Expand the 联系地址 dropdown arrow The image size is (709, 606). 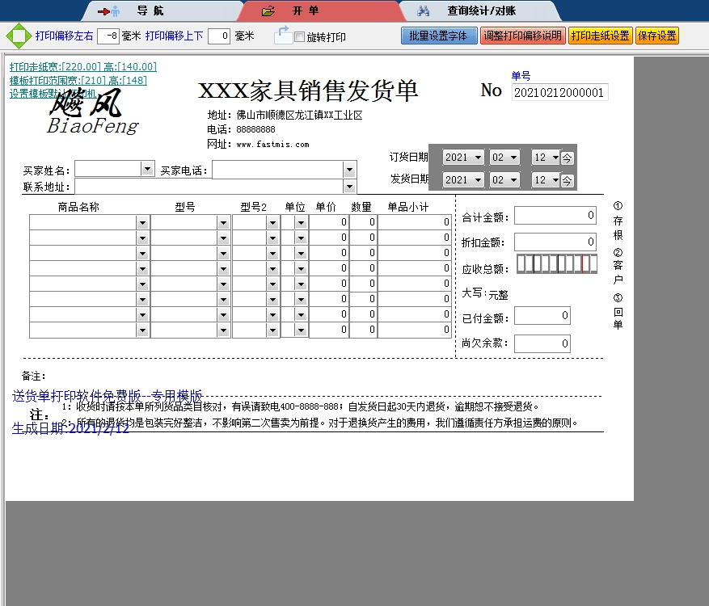pyautogui.click(x=349, y=187)
